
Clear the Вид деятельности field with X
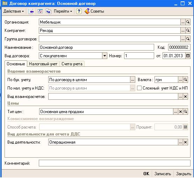click(185, 142)
